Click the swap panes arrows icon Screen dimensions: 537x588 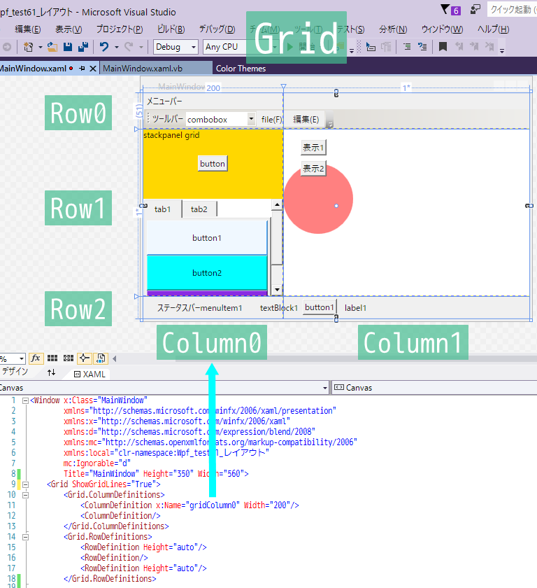tap(51, 372)
